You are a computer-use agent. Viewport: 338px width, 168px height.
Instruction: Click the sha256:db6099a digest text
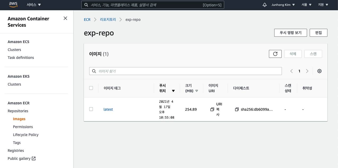(257, 109)
